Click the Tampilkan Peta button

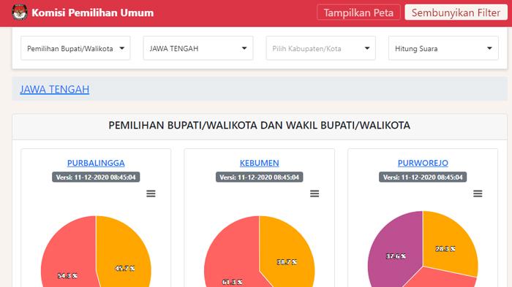(358, 12)
